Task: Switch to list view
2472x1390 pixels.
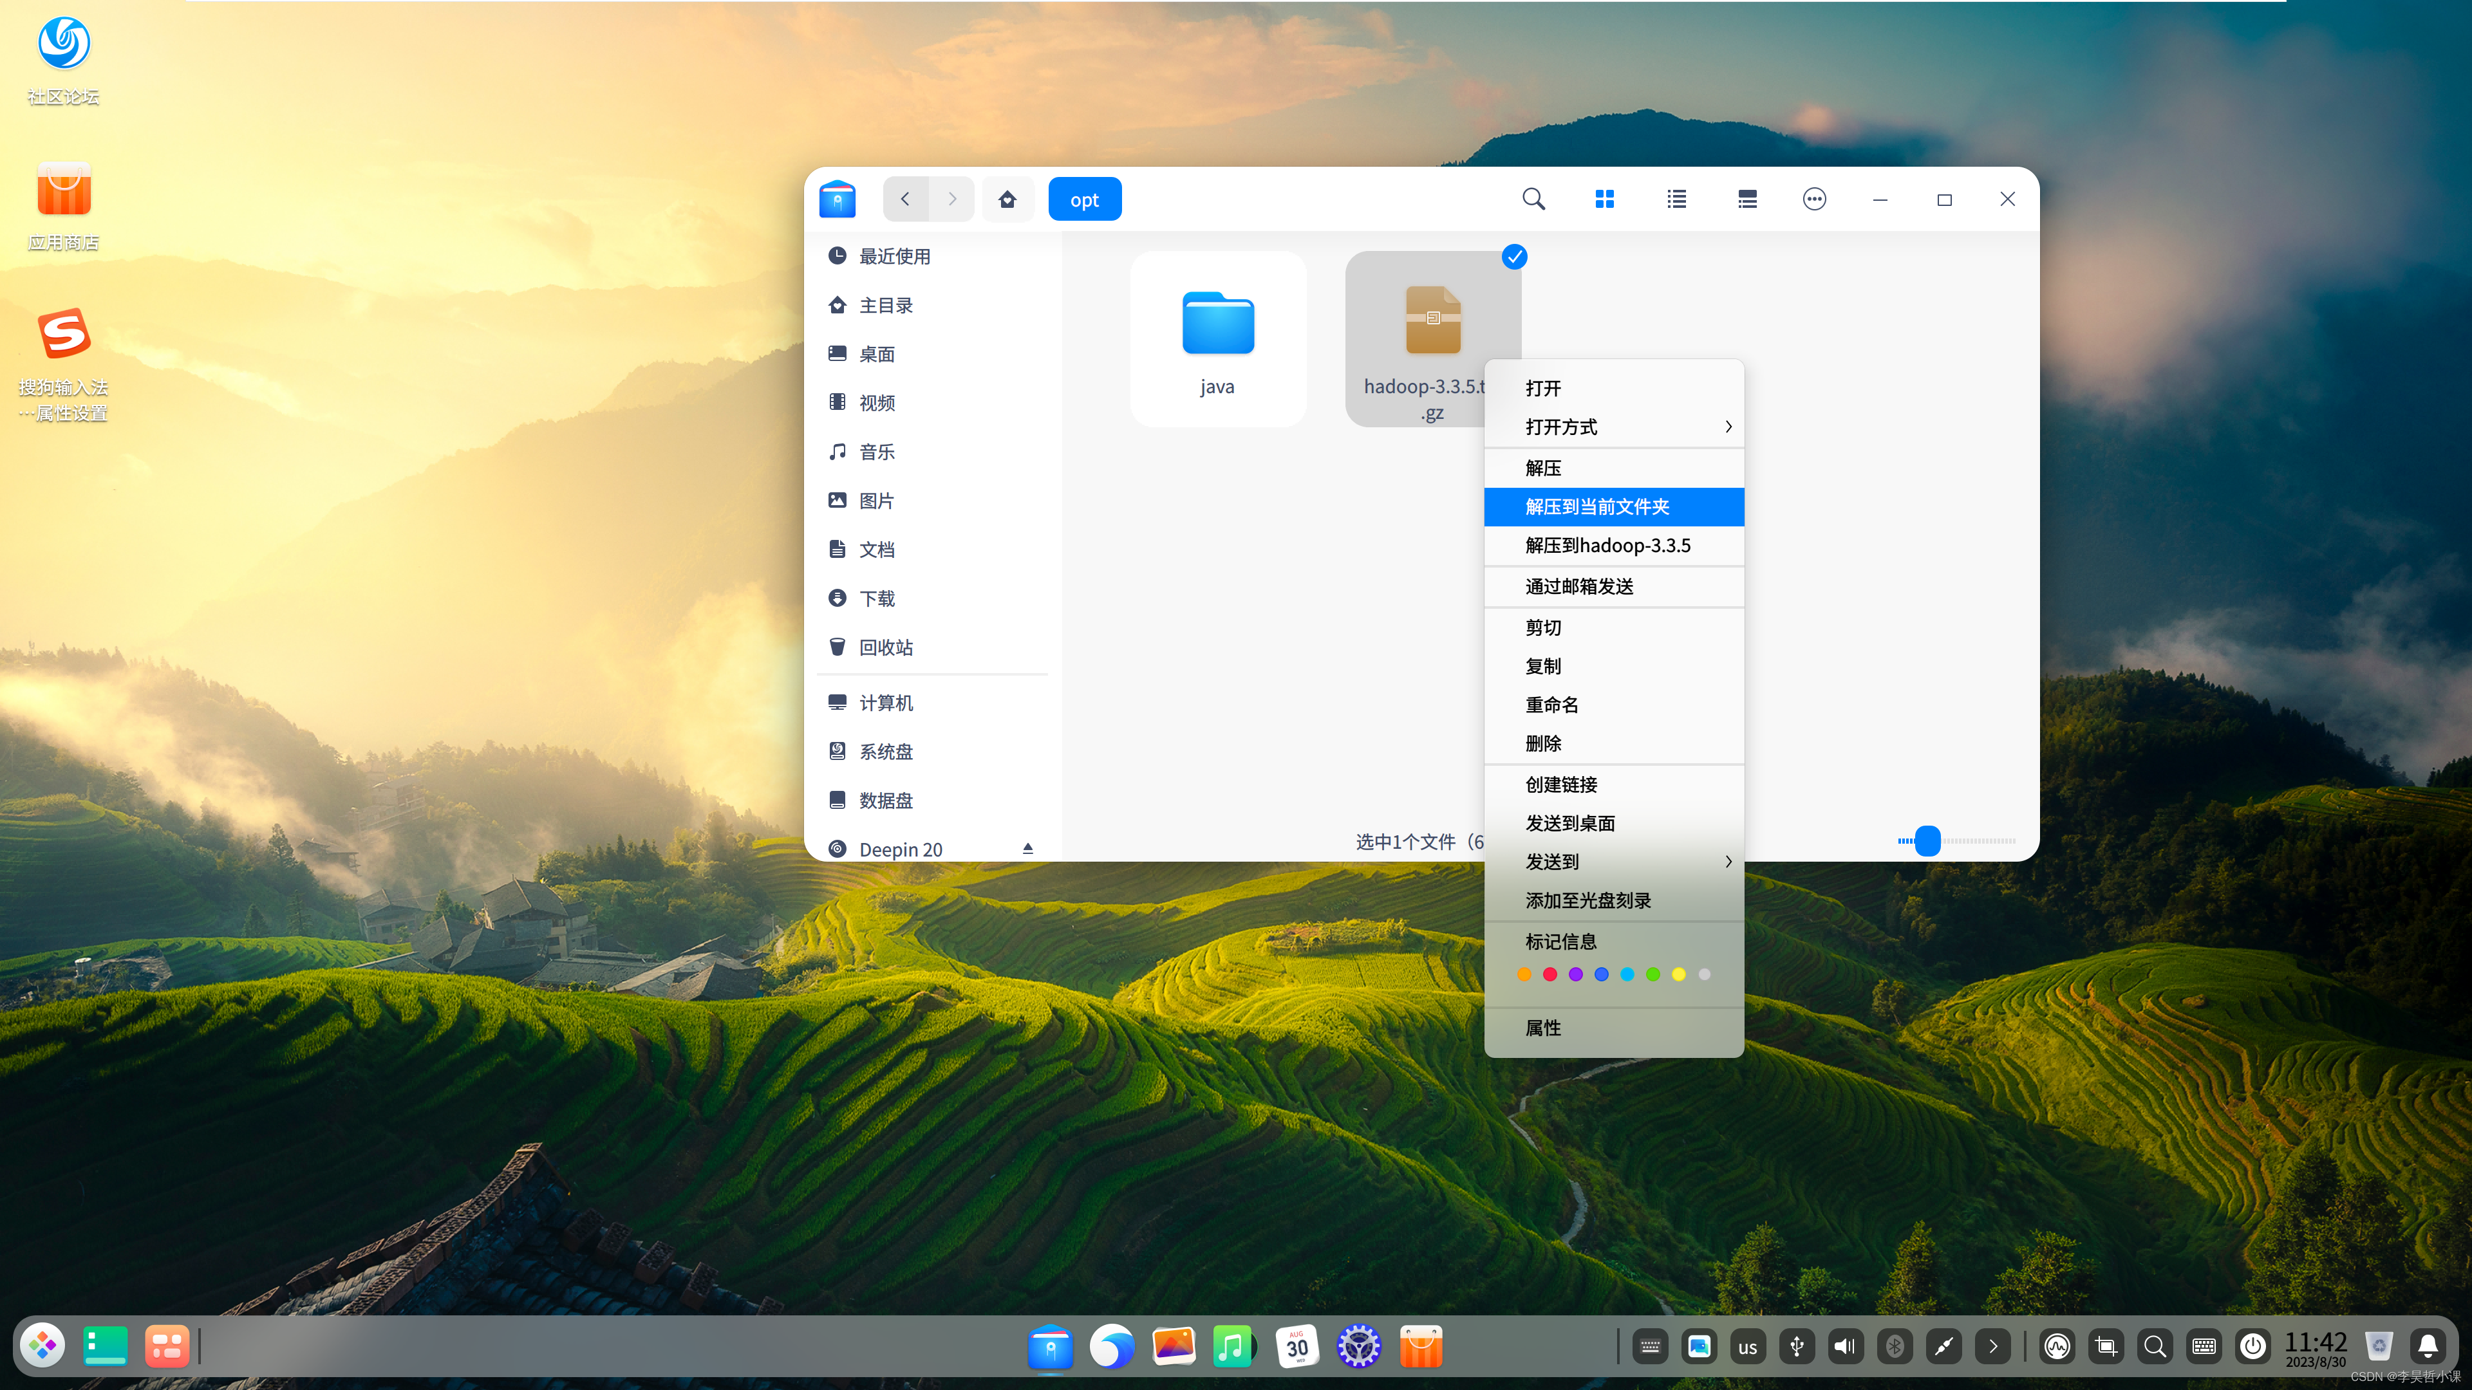Action: point(1676,199)
